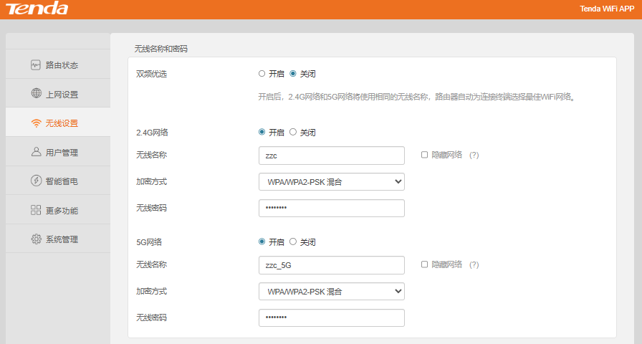
Task: Click the (?) help next to 5G 隐藏网络
Action: [474, 265]
